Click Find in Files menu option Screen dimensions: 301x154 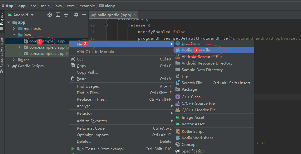point(88,93)
